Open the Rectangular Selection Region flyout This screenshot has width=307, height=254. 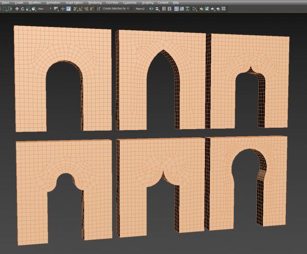[x=5, y=9]
